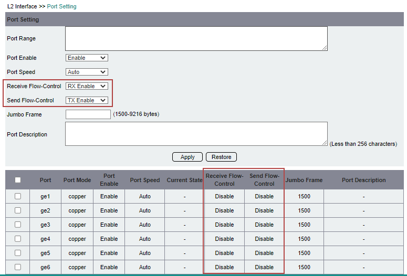The image size is (407, 276).
Task: Click the Restore button
Action: pos(221,157)
